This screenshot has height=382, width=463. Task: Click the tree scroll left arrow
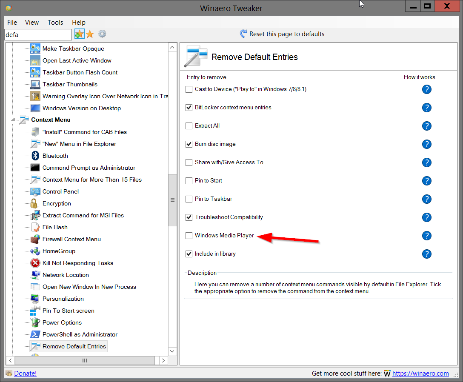(10, 360)
